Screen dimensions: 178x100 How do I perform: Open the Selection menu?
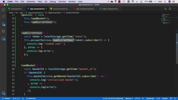point(31,1)
